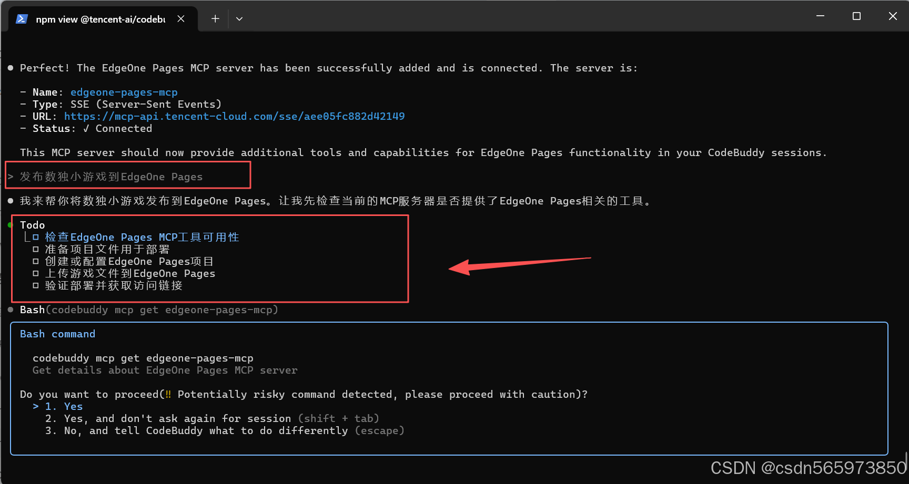This screenshot has width=909, height=484.
Task: Click the edgeone-pages-mcp server name
Action: [x=124, y=92]
